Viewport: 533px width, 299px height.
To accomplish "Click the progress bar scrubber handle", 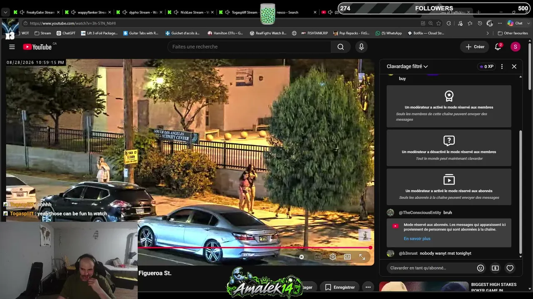I will pos(370,248).
